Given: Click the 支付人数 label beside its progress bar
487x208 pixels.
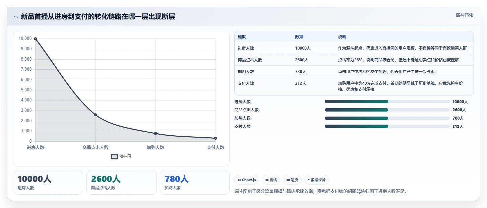Looking at the screenshot, I should (243, 127).
